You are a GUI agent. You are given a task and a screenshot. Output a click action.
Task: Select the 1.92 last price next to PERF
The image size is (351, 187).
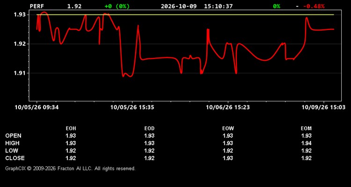[74, 6]
